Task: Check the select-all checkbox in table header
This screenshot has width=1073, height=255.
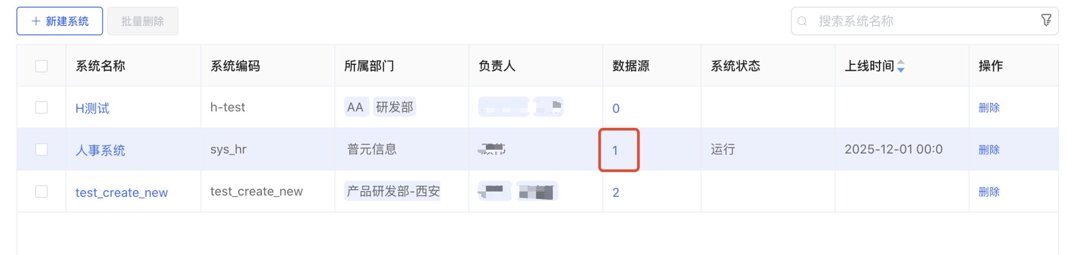Action: pyautogui.click(x=41, y=66)
